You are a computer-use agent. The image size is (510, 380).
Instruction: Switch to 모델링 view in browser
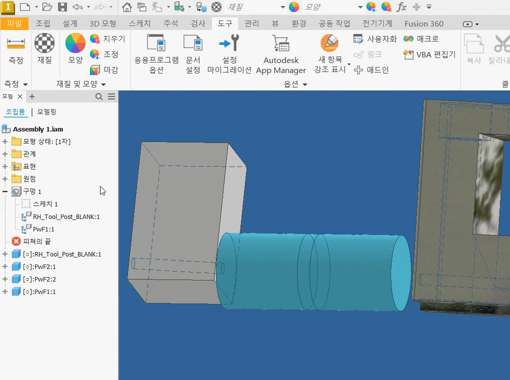point(46,112)
